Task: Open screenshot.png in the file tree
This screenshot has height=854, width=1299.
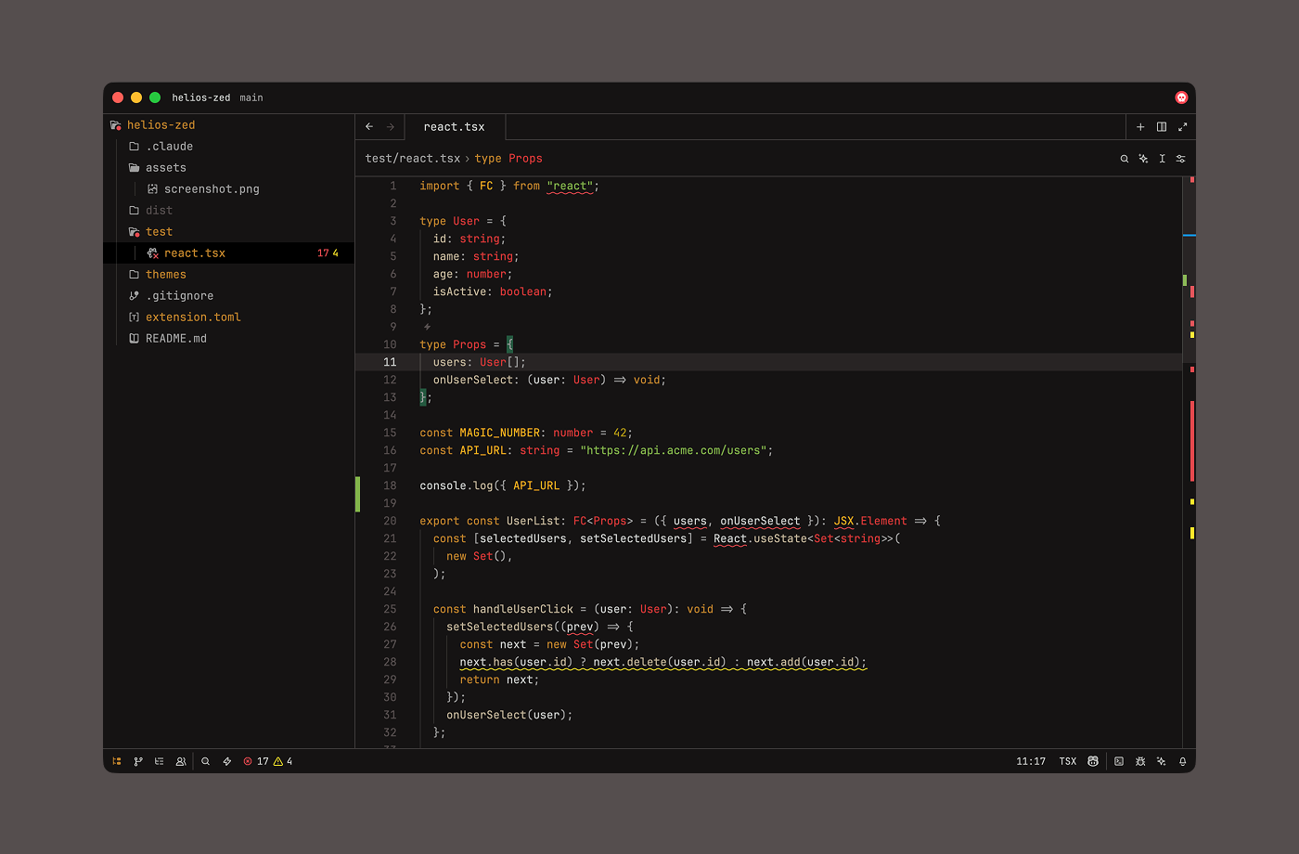Action: tap(228, 189)
